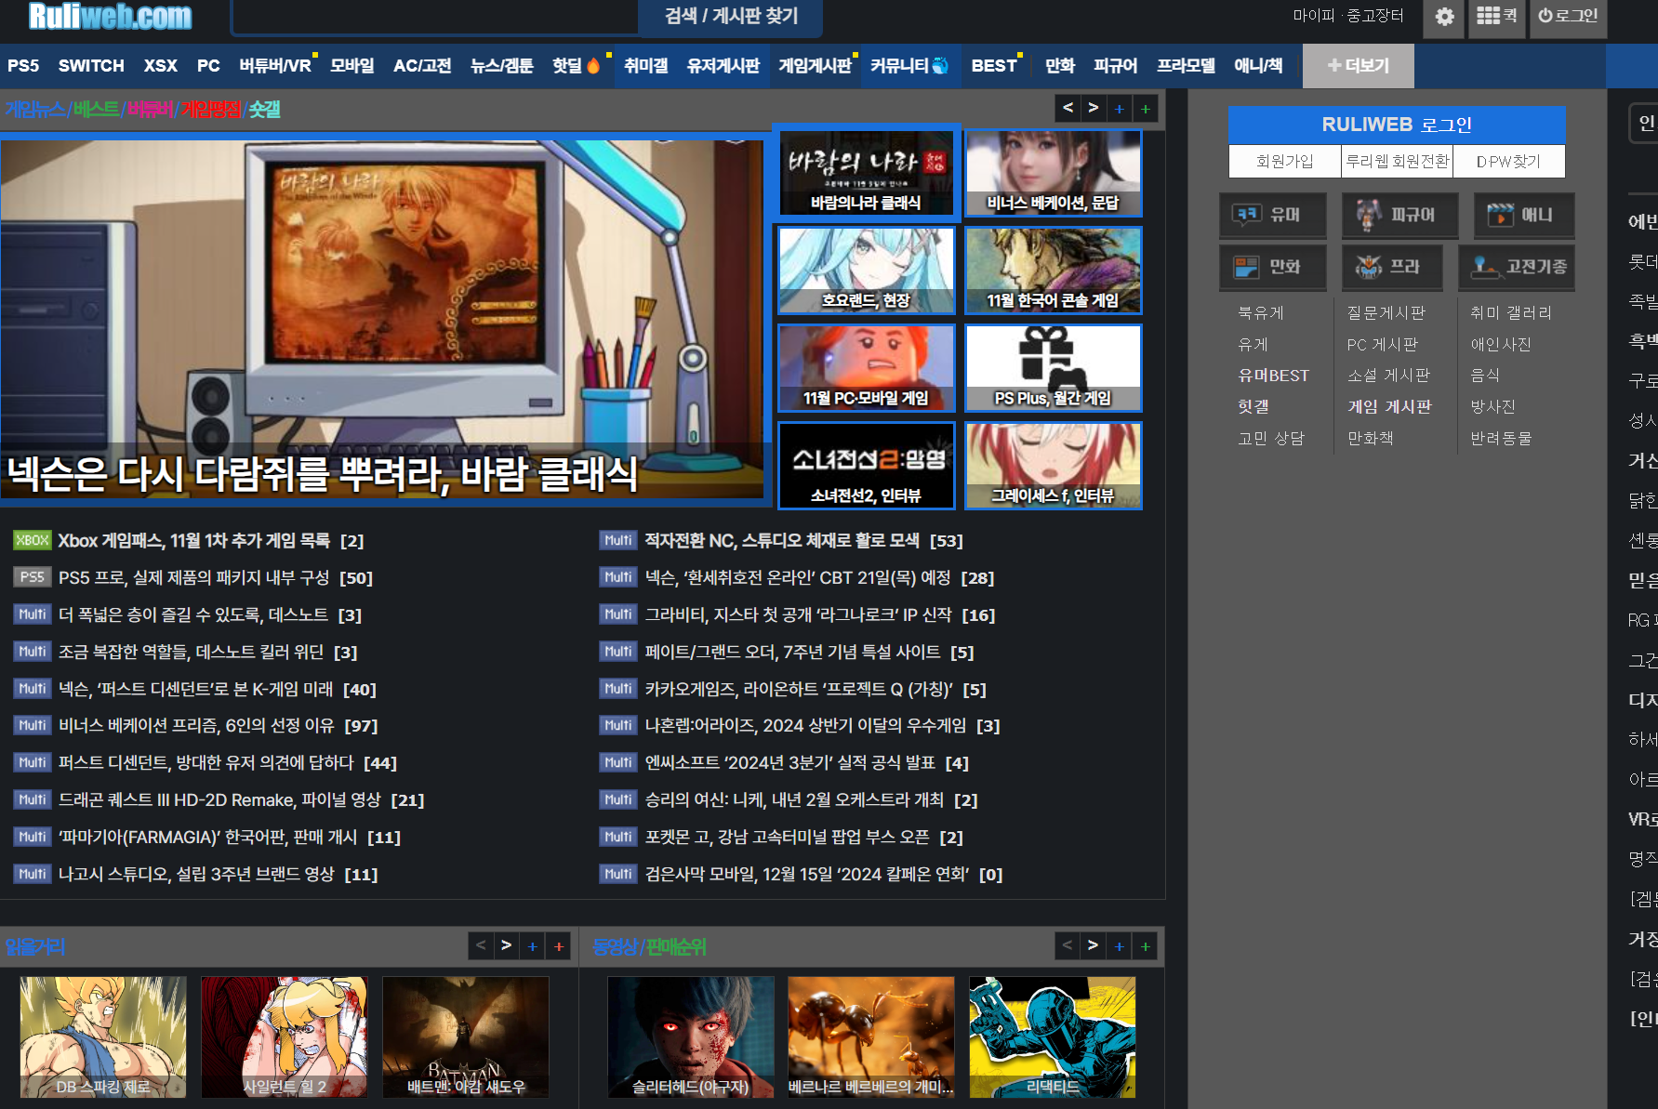Image resolution: width=1658 pixels, height=1109 pixels.
Task: Switch to the 판매순위 tab
Action: click(676, 947)
